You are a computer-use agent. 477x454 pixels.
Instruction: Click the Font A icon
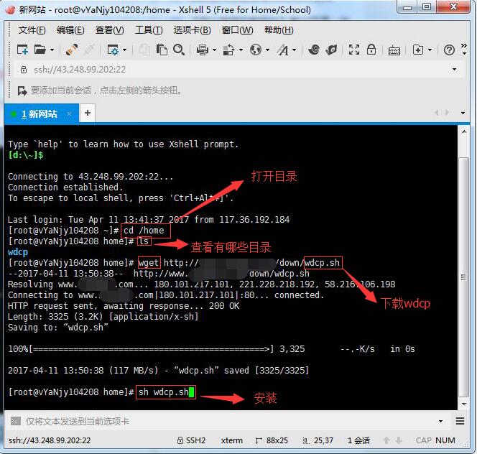tap(282, 50)
